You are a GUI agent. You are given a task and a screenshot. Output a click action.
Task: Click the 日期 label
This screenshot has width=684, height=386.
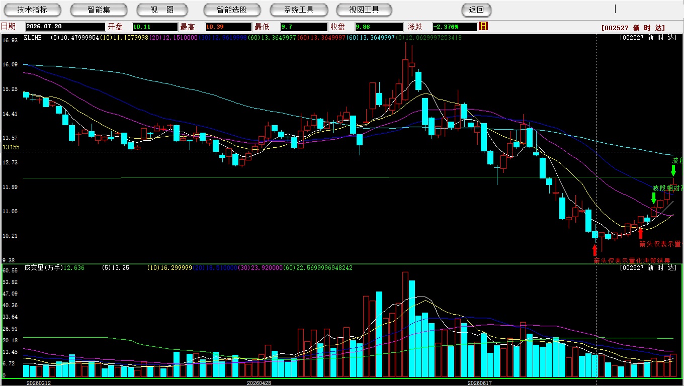(8, 27)
